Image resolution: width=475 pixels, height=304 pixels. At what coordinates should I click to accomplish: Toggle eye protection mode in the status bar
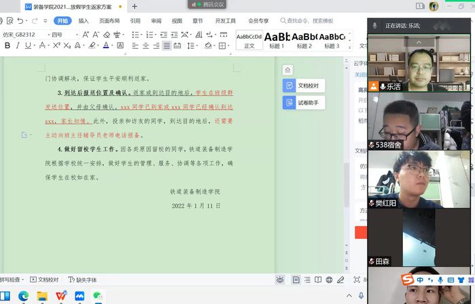click(280, 280)
